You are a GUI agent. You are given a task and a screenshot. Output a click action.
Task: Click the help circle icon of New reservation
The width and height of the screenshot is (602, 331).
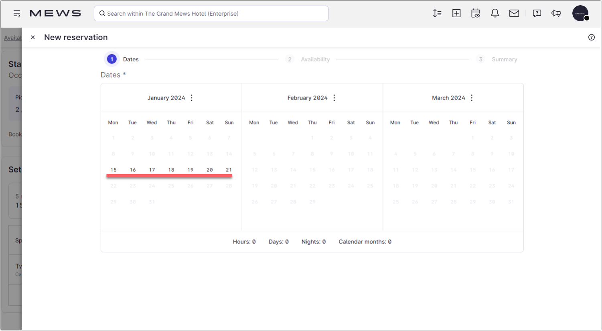pyautogui.click(x=592, y=37)
